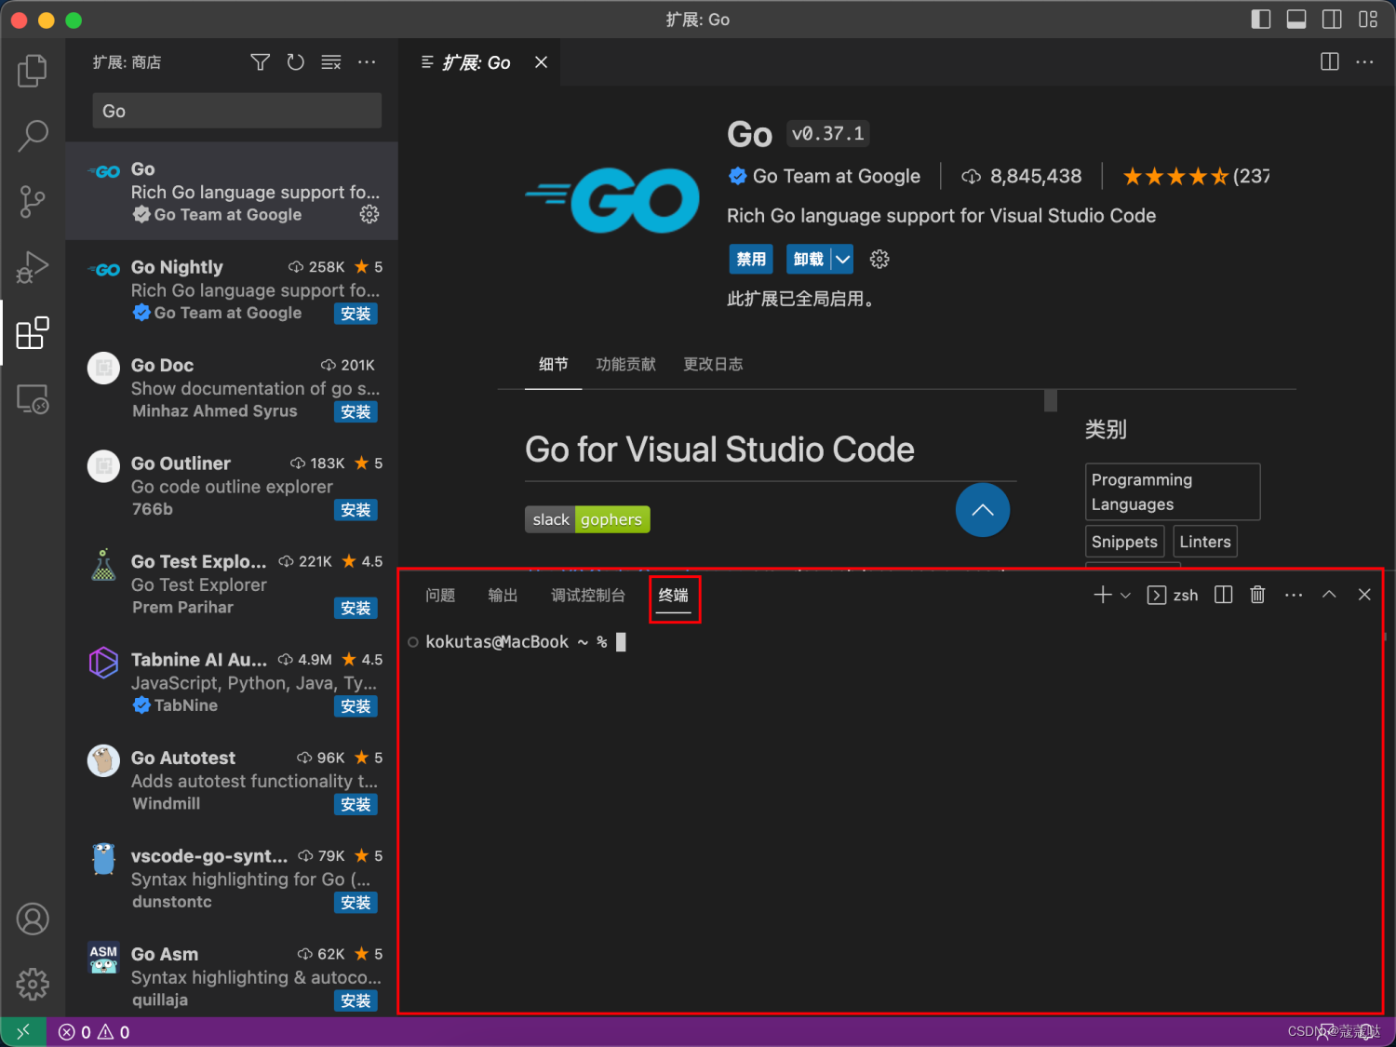1396x1047 pixels.
Task: Open editor more actions menu
Action: 1364,62
